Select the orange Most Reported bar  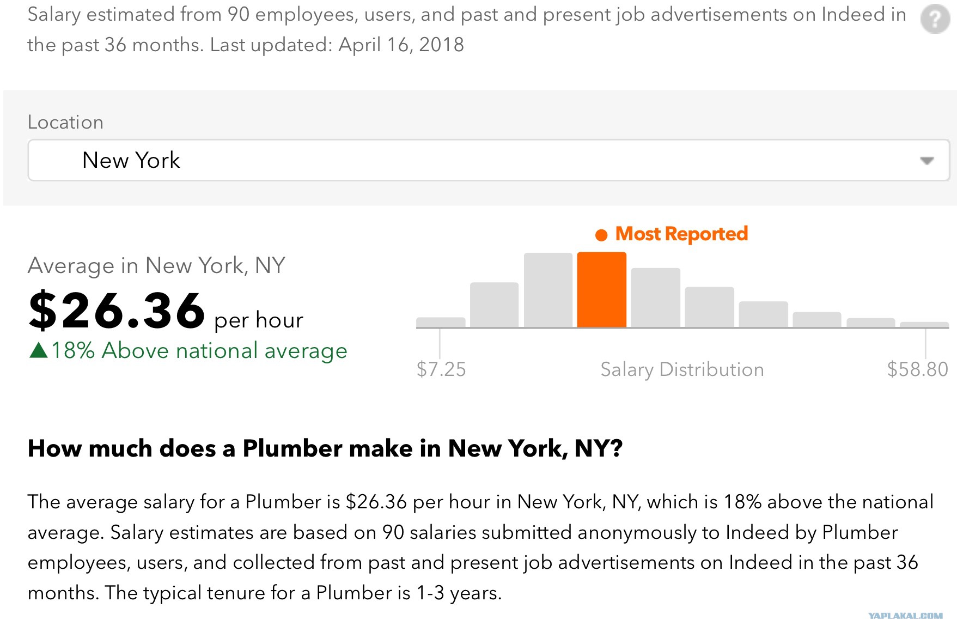click(x=601, y=290)
